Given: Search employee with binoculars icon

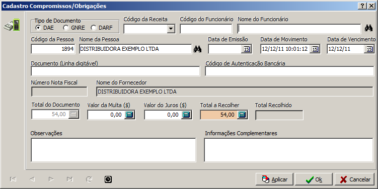Looking at the screenshot, I should point(368,28).
